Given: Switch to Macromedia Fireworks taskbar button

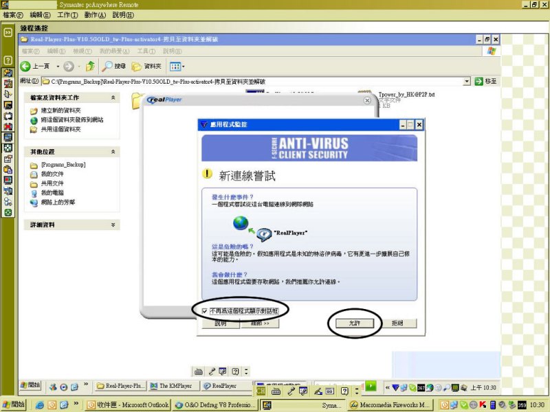Looking at the screenshot, I should click(390, 405).
